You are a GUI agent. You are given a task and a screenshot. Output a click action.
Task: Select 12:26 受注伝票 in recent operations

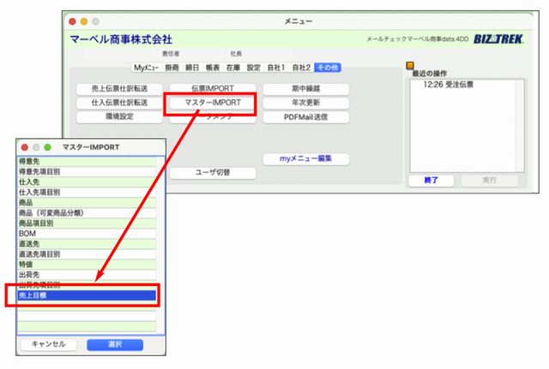(449, 84)
